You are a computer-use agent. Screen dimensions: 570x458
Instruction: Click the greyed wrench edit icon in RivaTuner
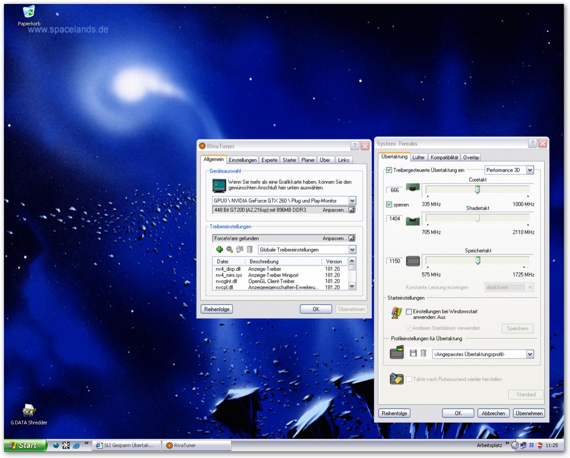[239, 250]
